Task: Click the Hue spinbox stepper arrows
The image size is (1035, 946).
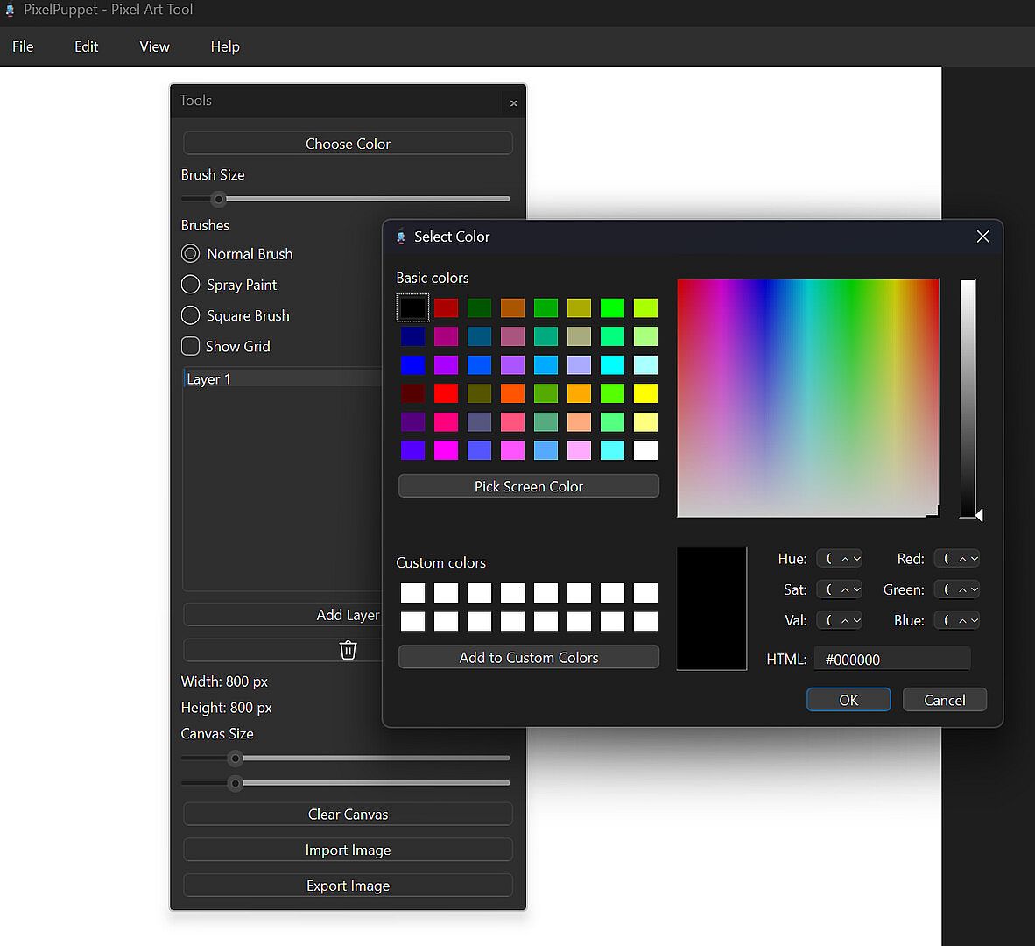Action: pyautogui.click(x=850, y=559)
